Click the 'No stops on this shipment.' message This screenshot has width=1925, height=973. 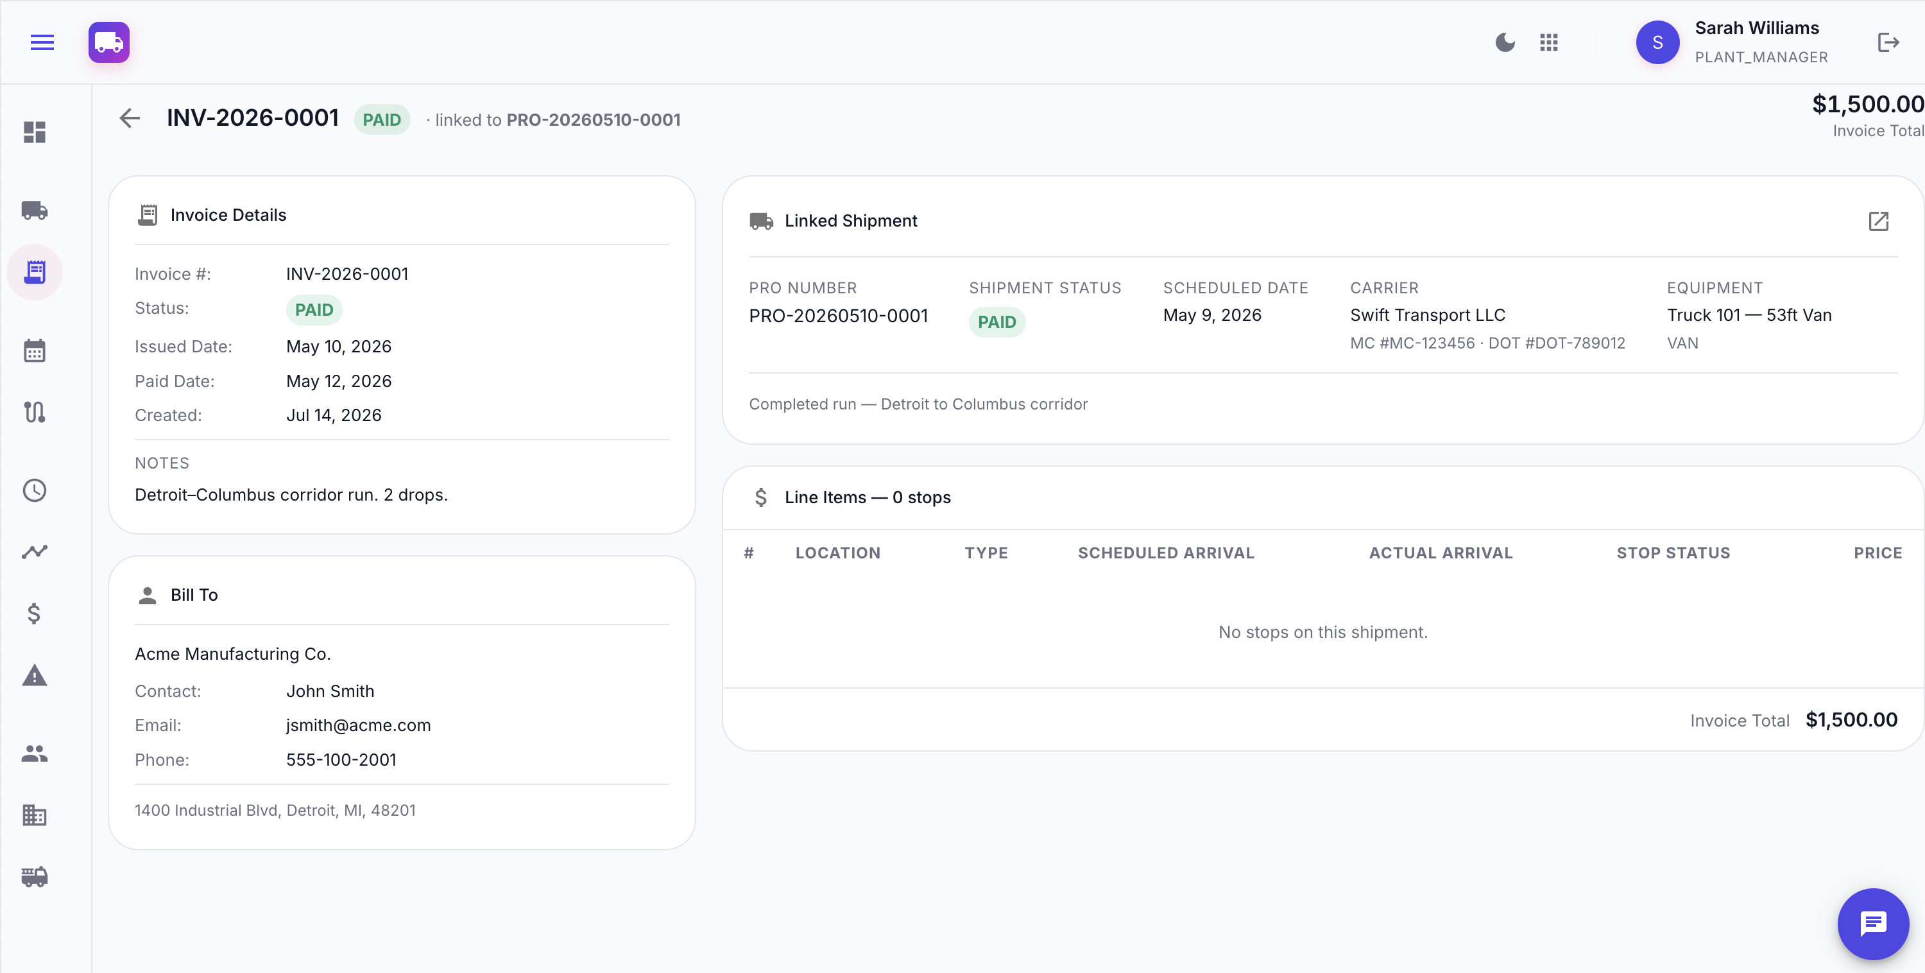pos(1322,632)
